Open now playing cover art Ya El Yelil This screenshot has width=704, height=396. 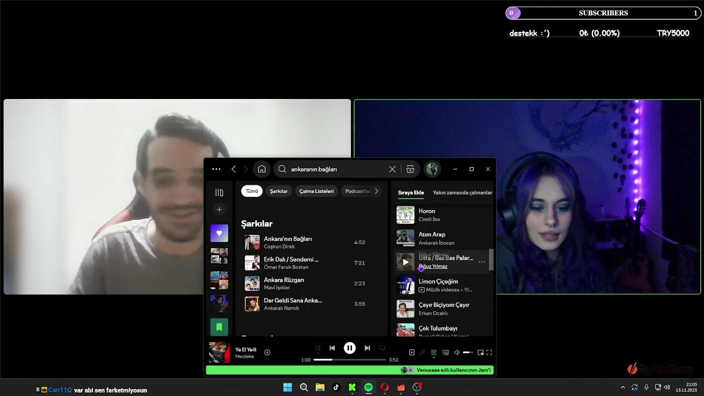[219, 353]
